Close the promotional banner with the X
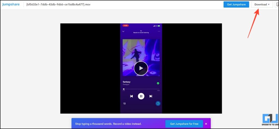The image size is (279, 129). tap(206, 124)
